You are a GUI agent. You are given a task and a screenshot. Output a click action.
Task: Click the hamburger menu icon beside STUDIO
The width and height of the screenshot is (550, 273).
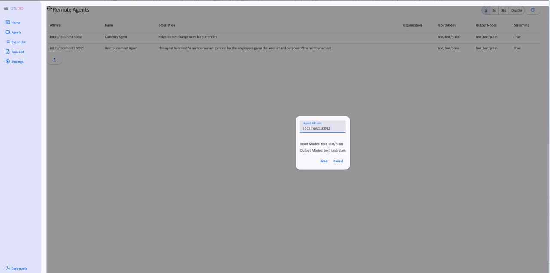tap(6, 8)
